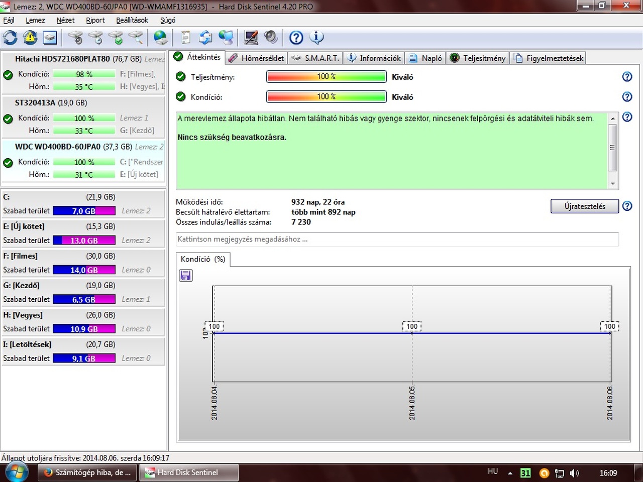Click the Újratesztelés button
The image size is (643, 482).
coord(585,206)
